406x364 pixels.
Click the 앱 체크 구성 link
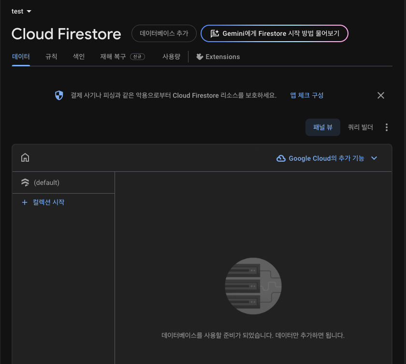click(x=307, y=95)
